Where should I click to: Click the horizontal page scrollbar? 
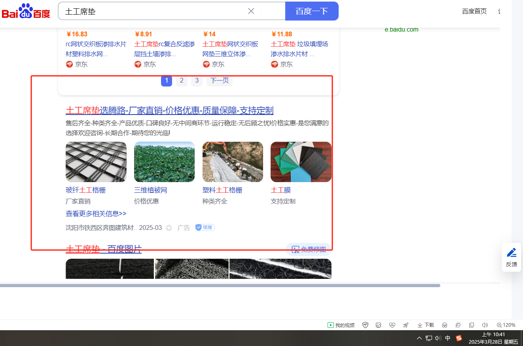tap(220, 285)
